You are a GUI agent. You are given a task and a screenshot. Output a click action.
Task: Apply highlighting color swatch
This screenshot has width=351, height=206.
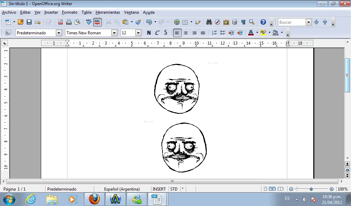point(263,33)
